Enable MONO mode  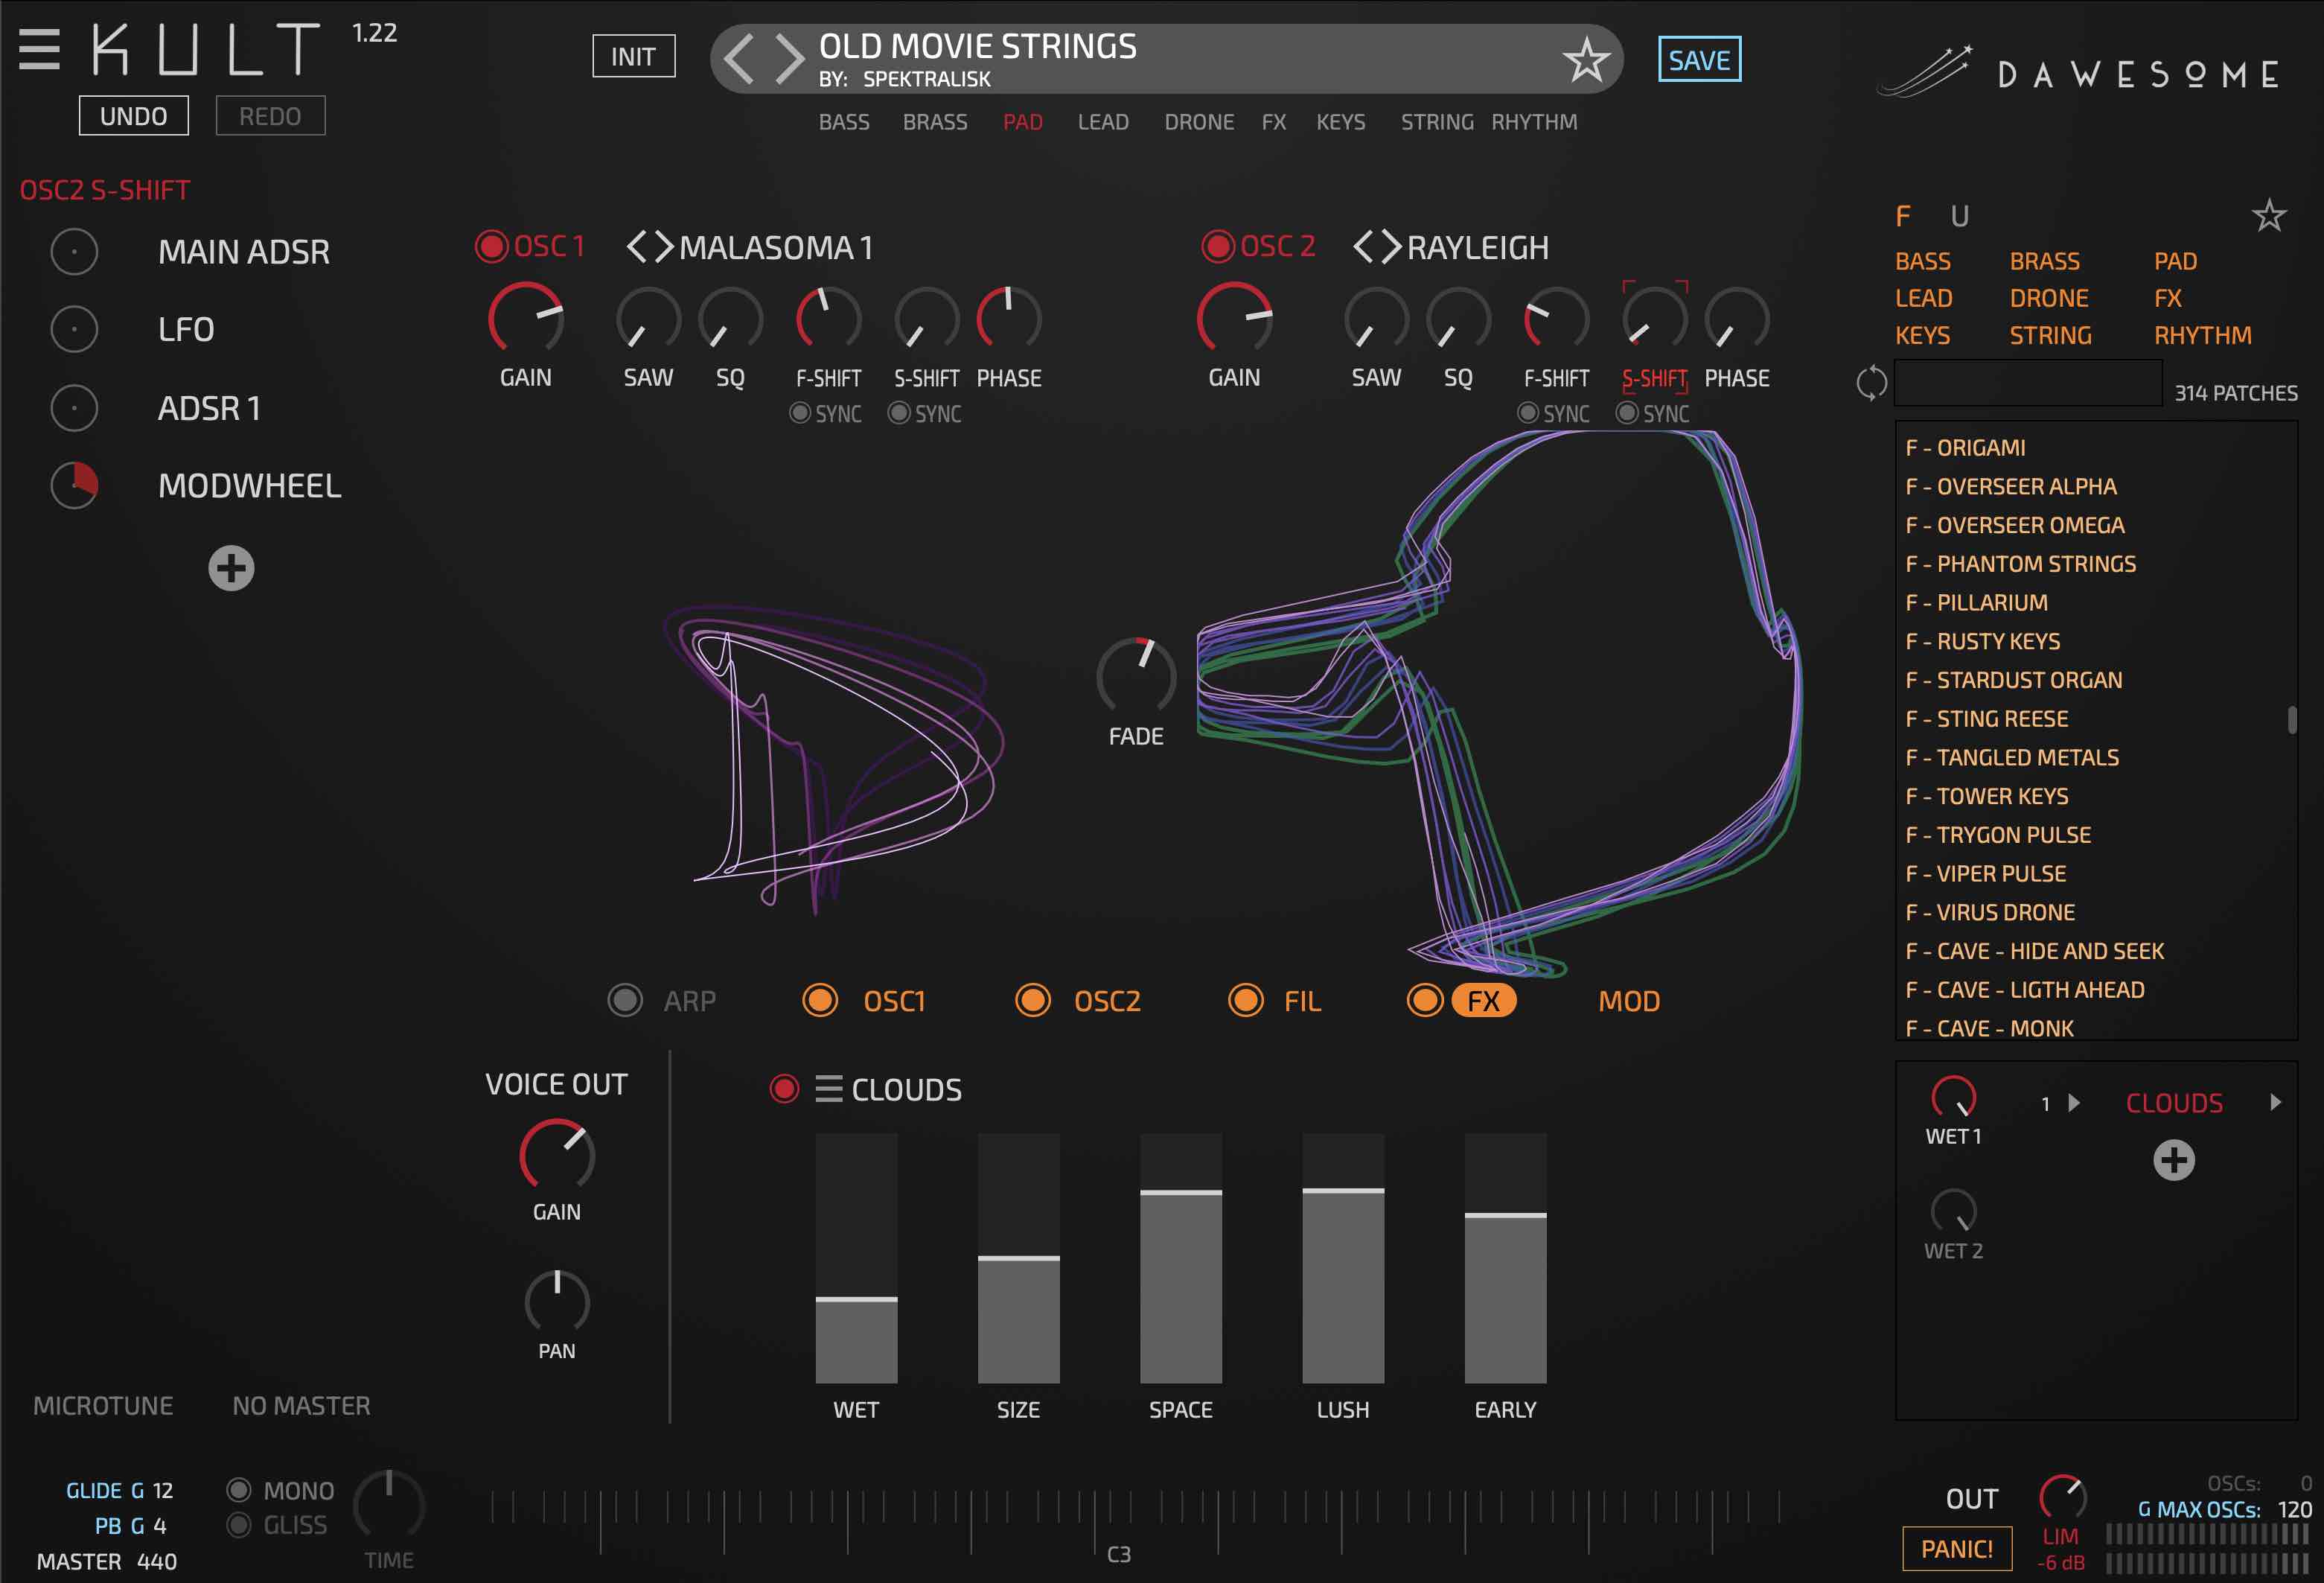coord(238,1490)
